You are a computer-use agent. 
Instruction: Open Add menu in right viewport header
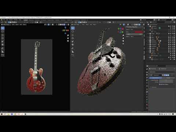91,25
